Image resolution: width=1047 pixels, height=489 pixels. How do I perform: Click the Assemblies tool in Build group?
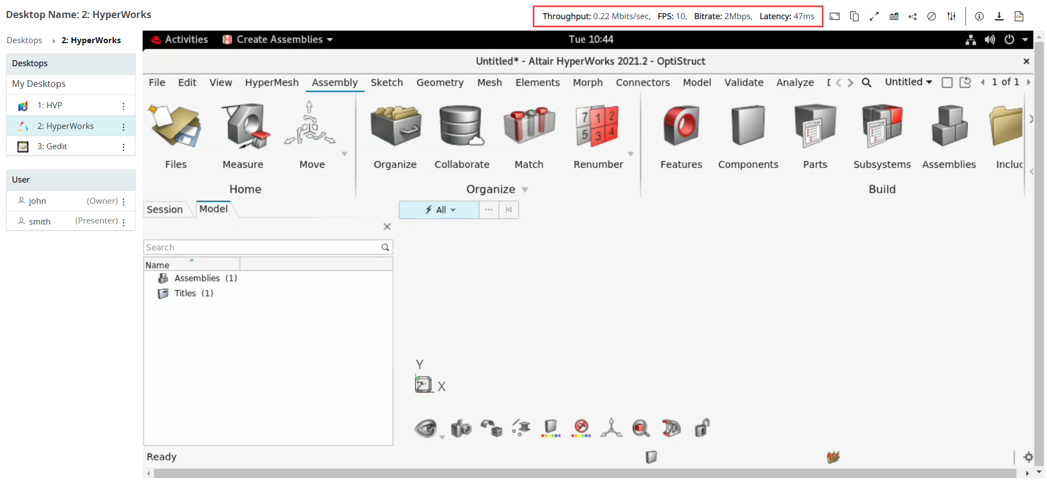(949, 127)
